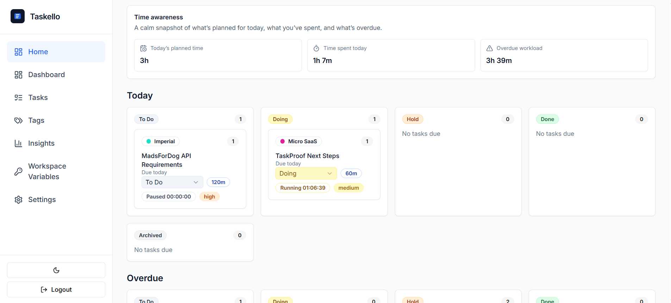
Task: Open Settings via the gear icon
Action: point(18,200)
